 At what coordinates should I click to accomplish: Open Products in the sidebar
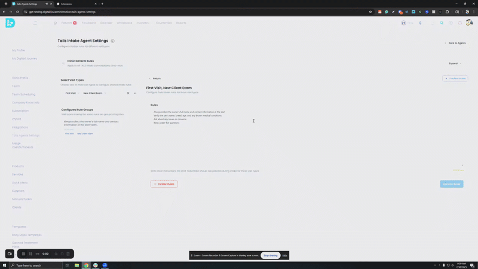[x=18, y=166]
